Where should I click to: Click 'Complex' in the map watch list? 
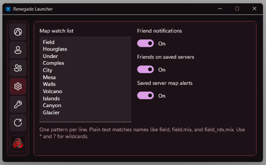(54, 63)
